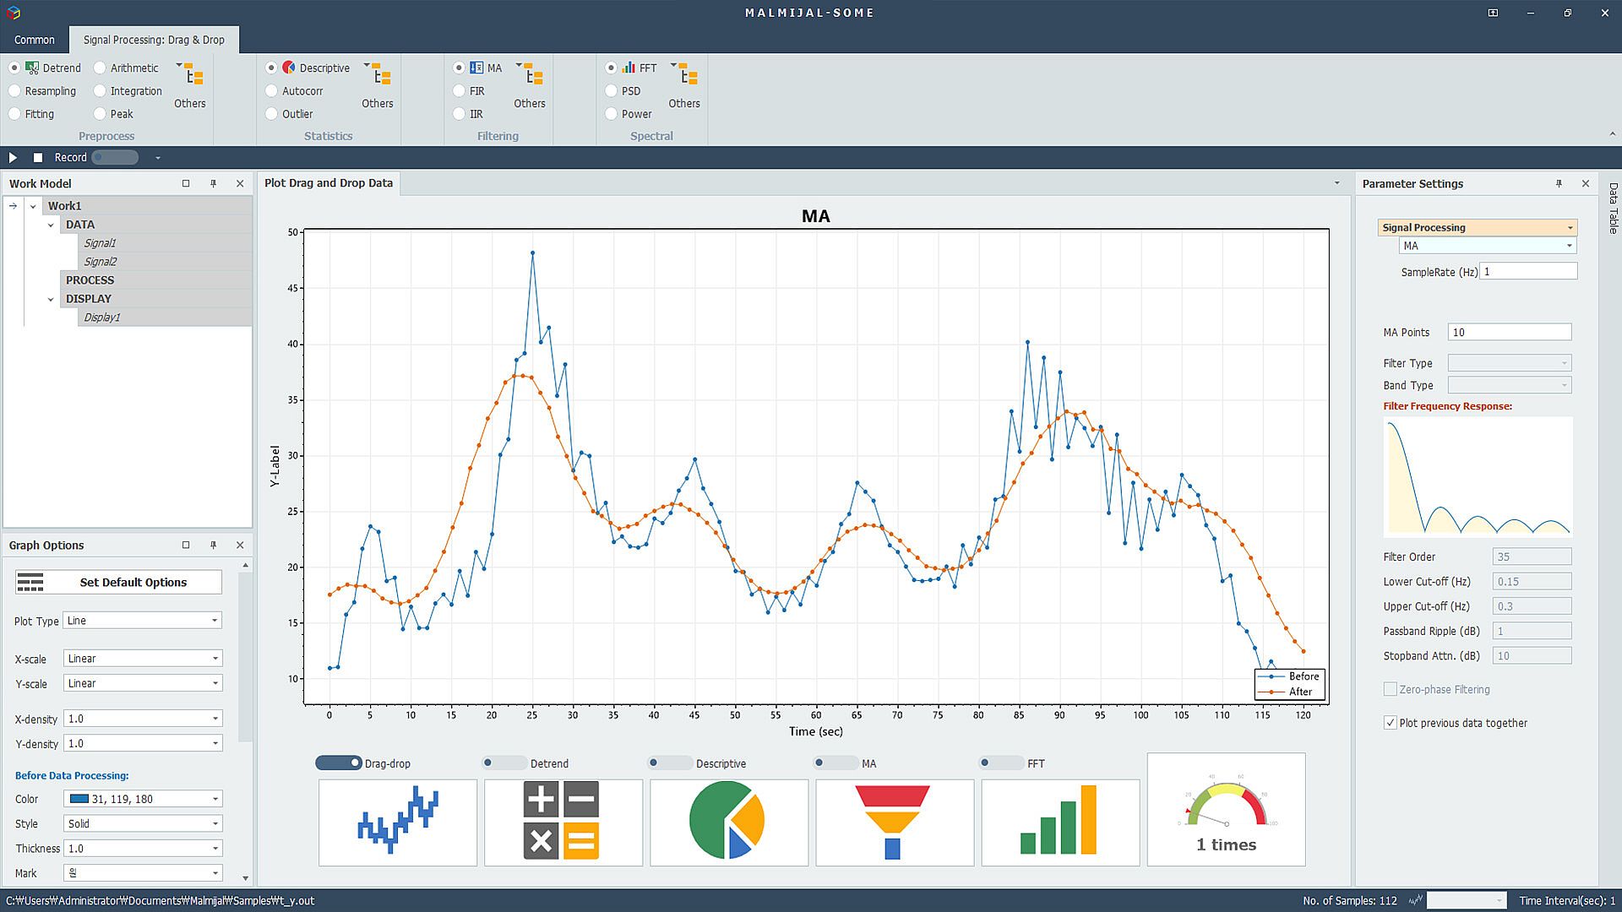The width and height of the screenshot is (1622, 912).
Task: Click the play button in the record bar
Action: pos(13,158)
